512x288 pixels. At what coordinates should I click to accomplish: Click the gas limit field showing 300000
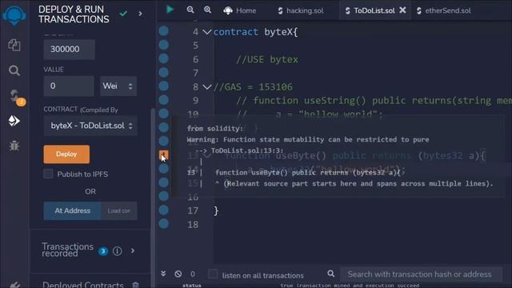70,50
